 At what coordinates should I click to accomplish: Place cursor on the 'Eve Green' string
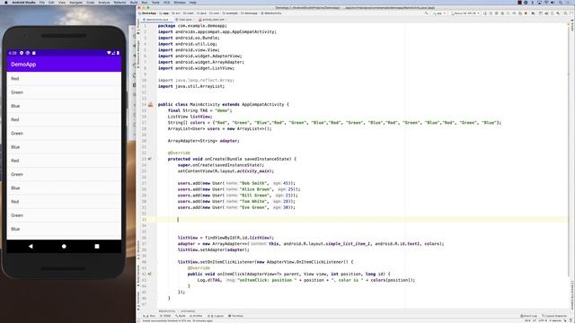pos(253,207)
